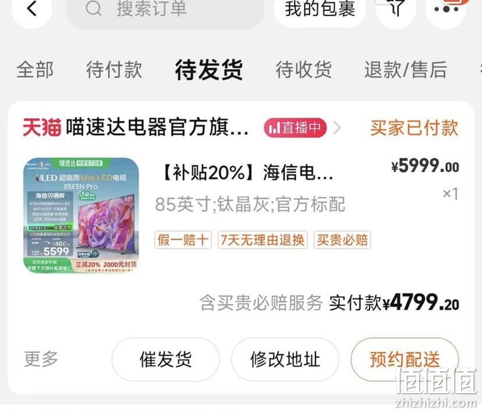Expand store chevron next to 直播中
The image size is (482, 413).
tap(337, 128)
